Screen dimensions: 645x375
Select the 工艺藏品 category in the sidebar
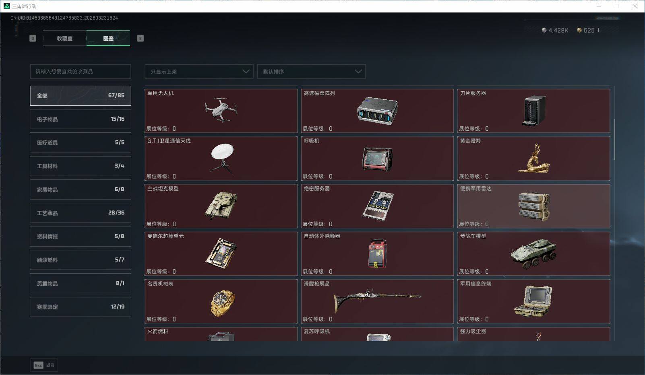(80, 213)
